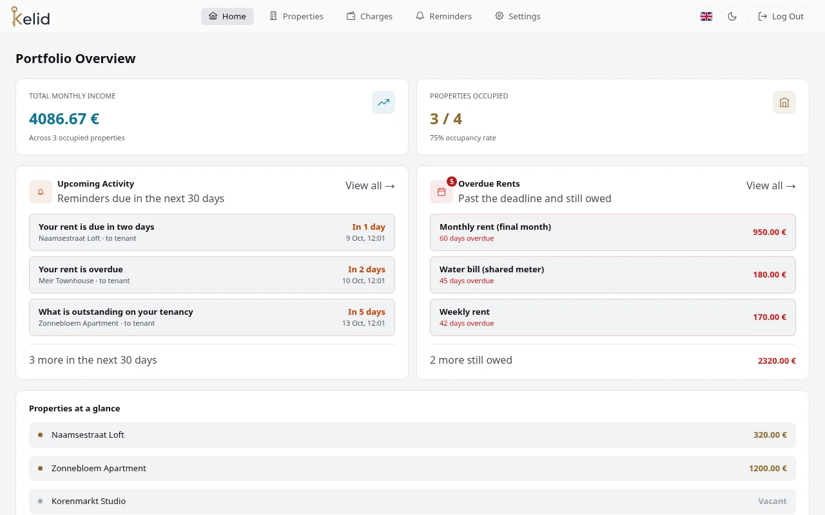Click the Overdue Rents calendar icon
The image size is (825, 515).
pyautogui.click(x=442, y=192)
